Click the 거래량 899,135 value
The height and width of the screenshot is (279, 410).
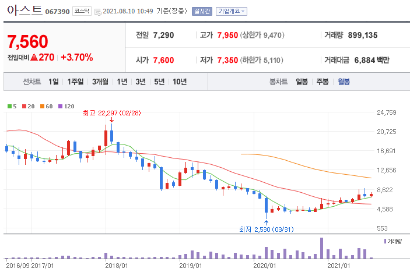[363, 35]
